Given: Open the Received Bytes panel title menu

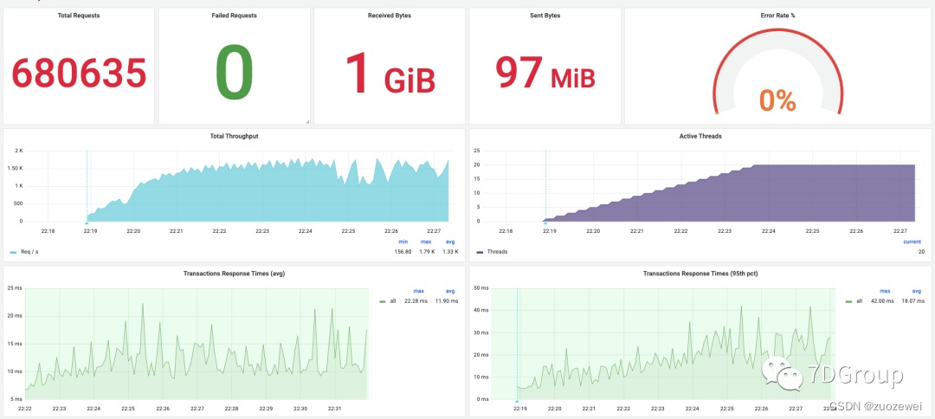Looking at the screenshot, I should click(x=389, y=16).
